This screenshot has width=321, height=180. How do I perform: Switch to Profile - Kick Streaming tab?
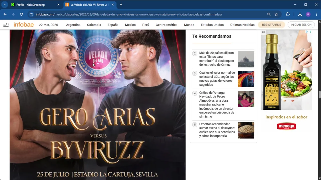[35, 4]
